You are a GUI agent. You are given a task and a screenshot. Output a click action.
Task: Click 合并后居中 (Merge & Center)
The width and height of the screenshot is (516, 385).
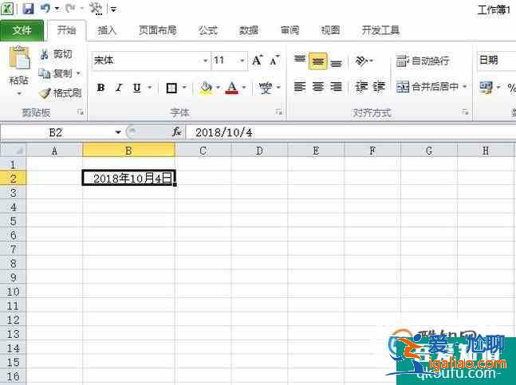pos(427,87)
